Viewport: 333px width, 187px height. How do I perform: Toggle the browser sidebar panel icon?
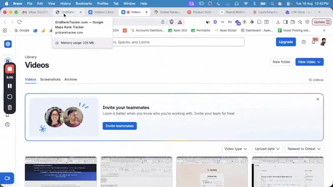[x=286, y=22]
